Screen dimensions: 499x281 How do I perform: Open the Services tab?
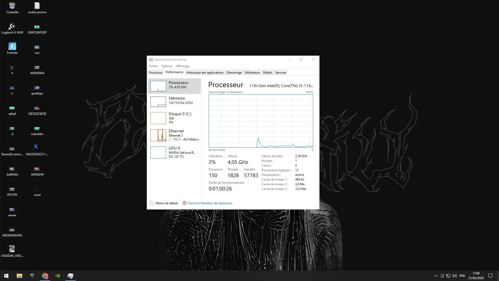coord(280,73)
